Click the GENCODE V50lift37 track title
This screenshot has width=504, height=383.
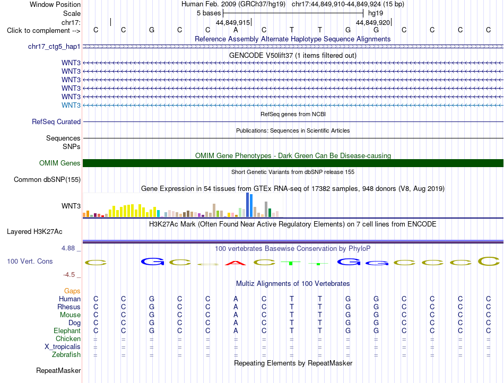coord(292,55)
